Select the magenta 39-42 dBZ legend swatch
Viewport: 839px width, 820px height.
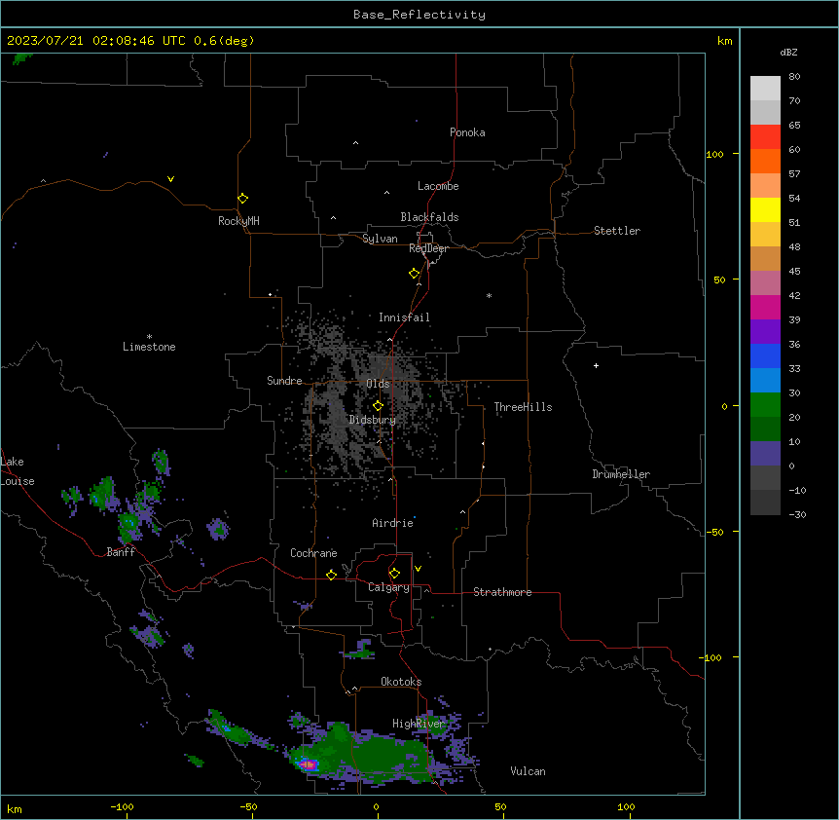tap(765, 307)
